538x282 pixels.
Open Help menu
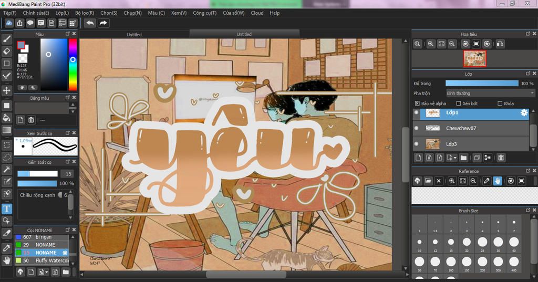point(274,13)
